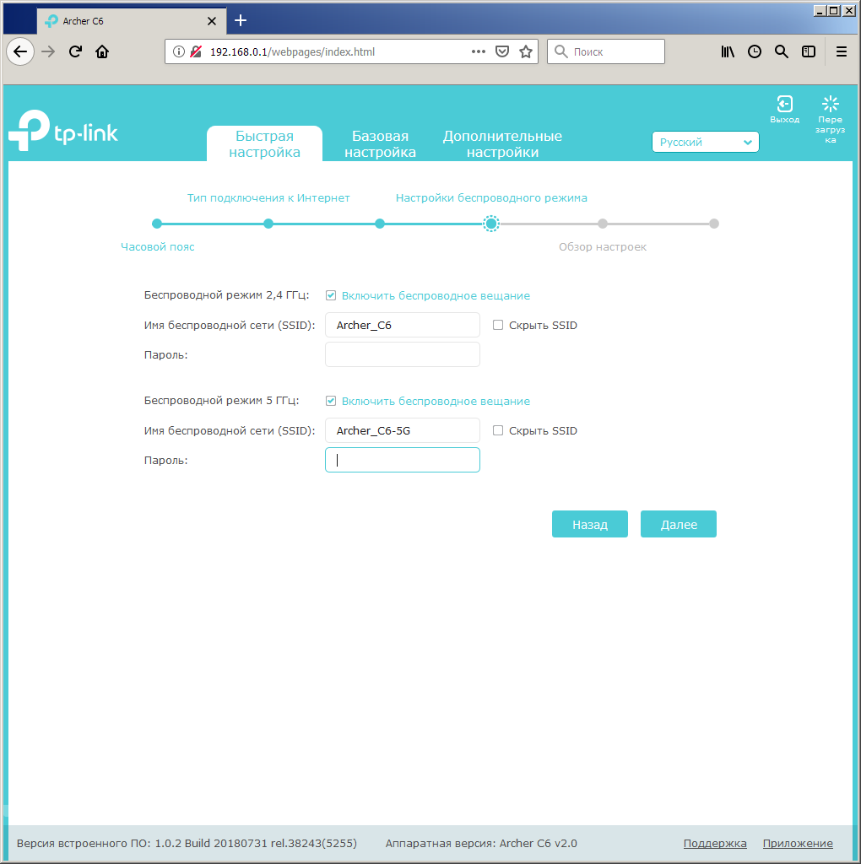Bookmark this page with star icon
This screenshot has width=861, height=864.
[526, 51]
